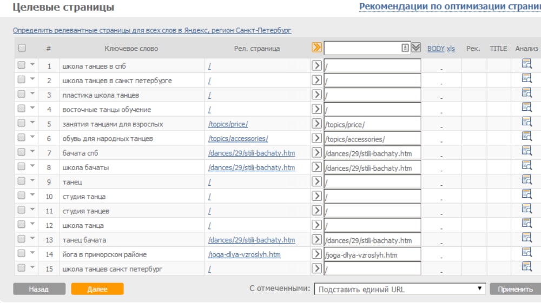Check the box for пластика школа танцев
Image resolution: width=541 pixels, height=303 pixels.
pos(22,95)
